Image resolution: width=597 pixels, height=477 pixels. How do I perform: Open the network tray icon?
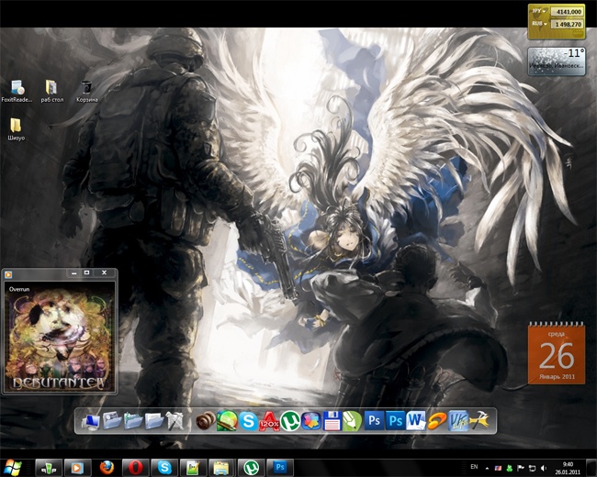coord(532,468)
